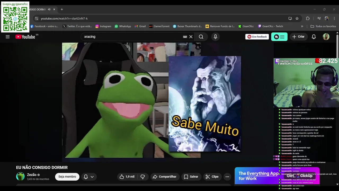This screenshot has width=339, height=191.
Task: Open Zezão channel avatar
Action: click(x=20, y=176)
